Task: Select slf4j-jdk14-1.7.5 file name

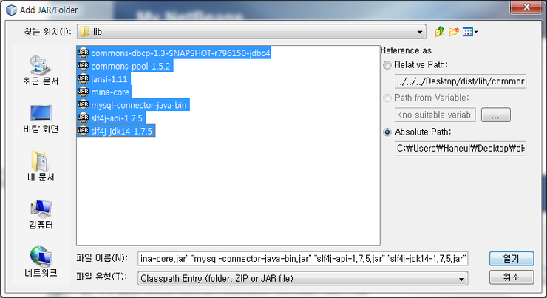Action: [x=122, y=131]
